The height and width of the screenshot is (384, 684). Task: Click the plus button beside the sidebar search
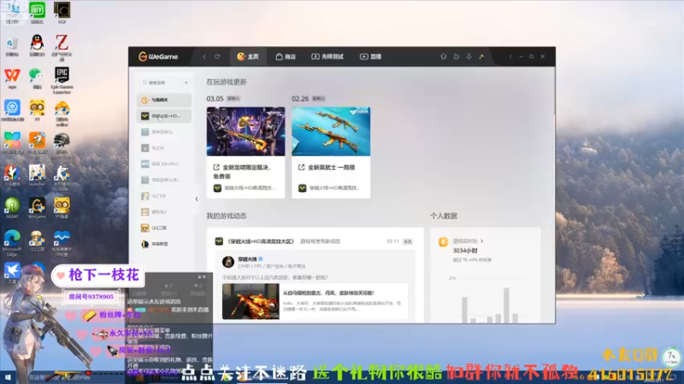tap(186, 83)
